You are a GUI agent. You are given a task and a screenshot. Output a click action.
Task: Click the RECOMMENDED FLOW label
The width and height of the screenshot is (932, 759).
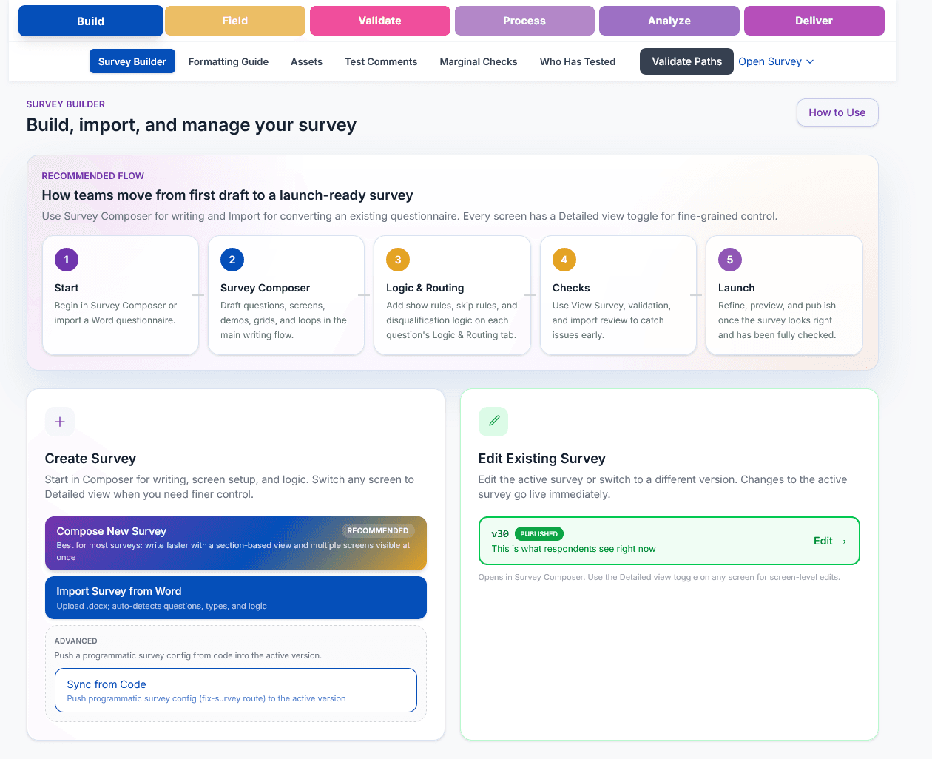pos(93,176)
